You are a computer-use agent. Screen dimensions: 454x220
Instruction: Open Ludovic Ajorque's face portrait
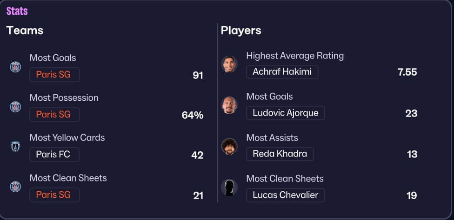click(229, 105)
